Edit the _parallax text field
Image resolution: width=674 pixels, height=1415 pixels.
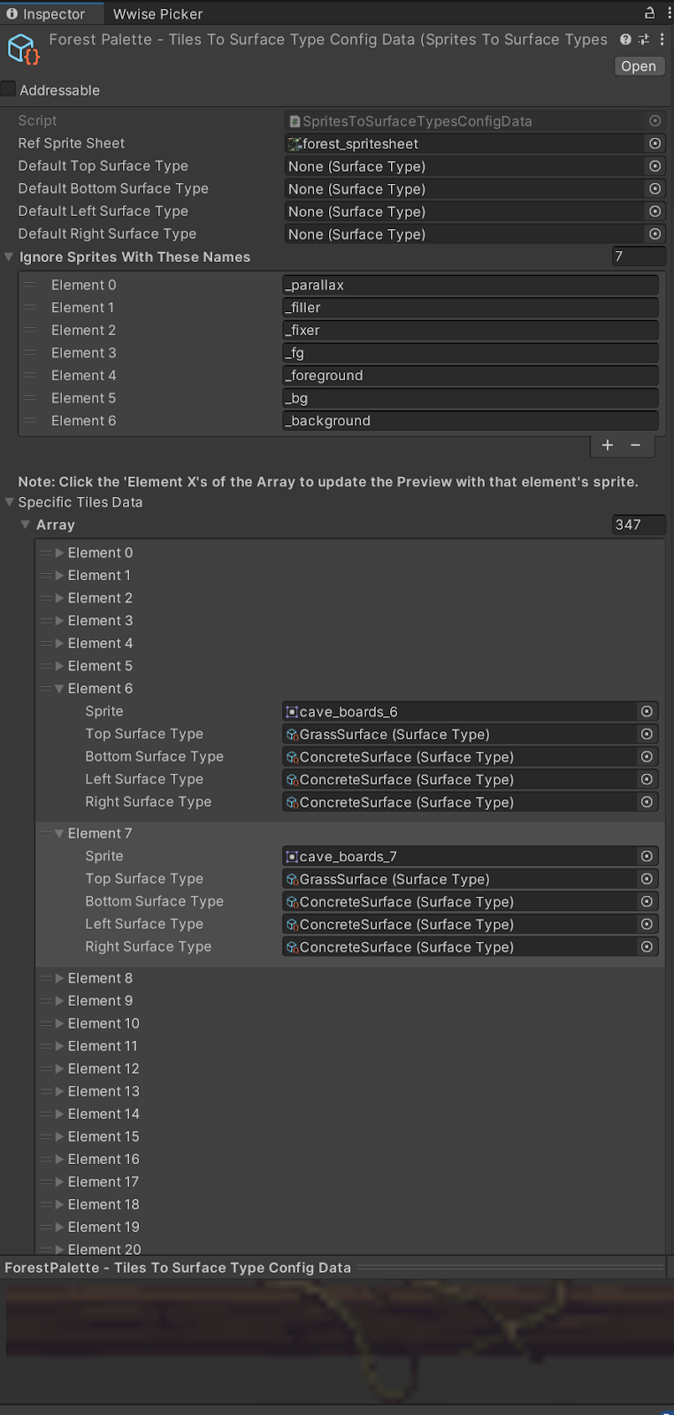470,286
